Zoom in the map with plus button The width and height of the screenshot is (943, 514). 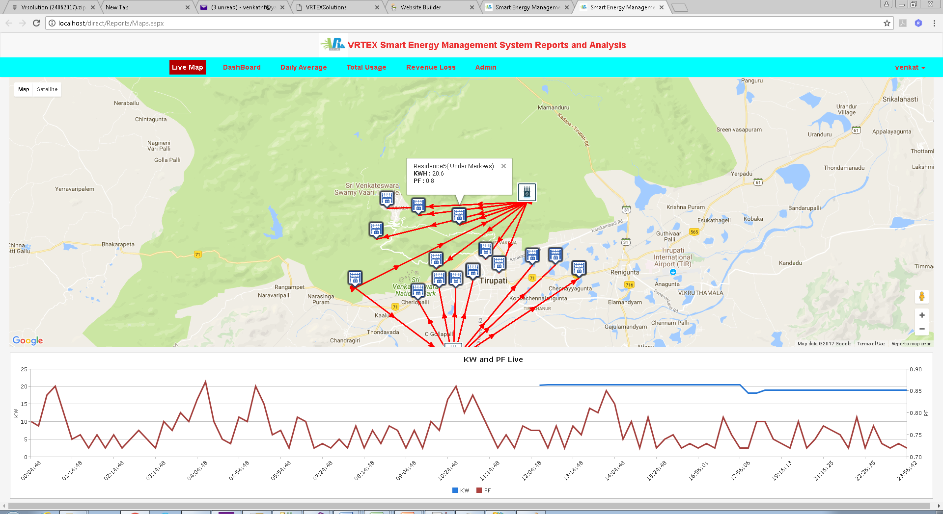[922, 315]
